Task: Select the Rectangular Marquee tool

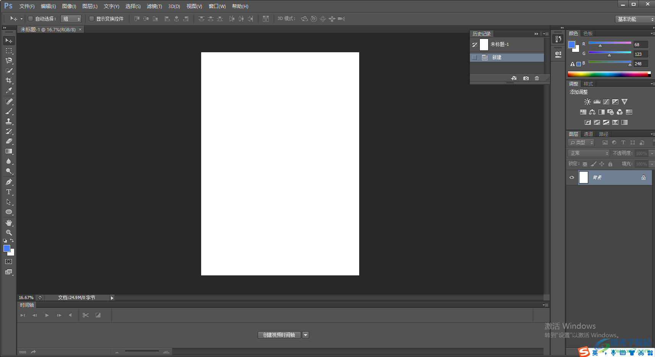Action: pos(9,50)
